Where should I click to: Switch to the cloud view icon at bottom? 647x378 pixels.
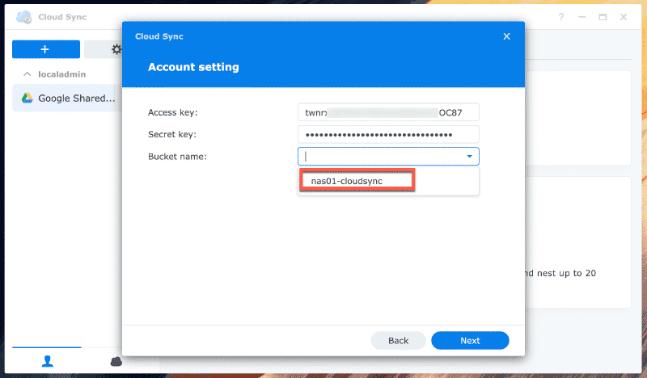point(116,362)
